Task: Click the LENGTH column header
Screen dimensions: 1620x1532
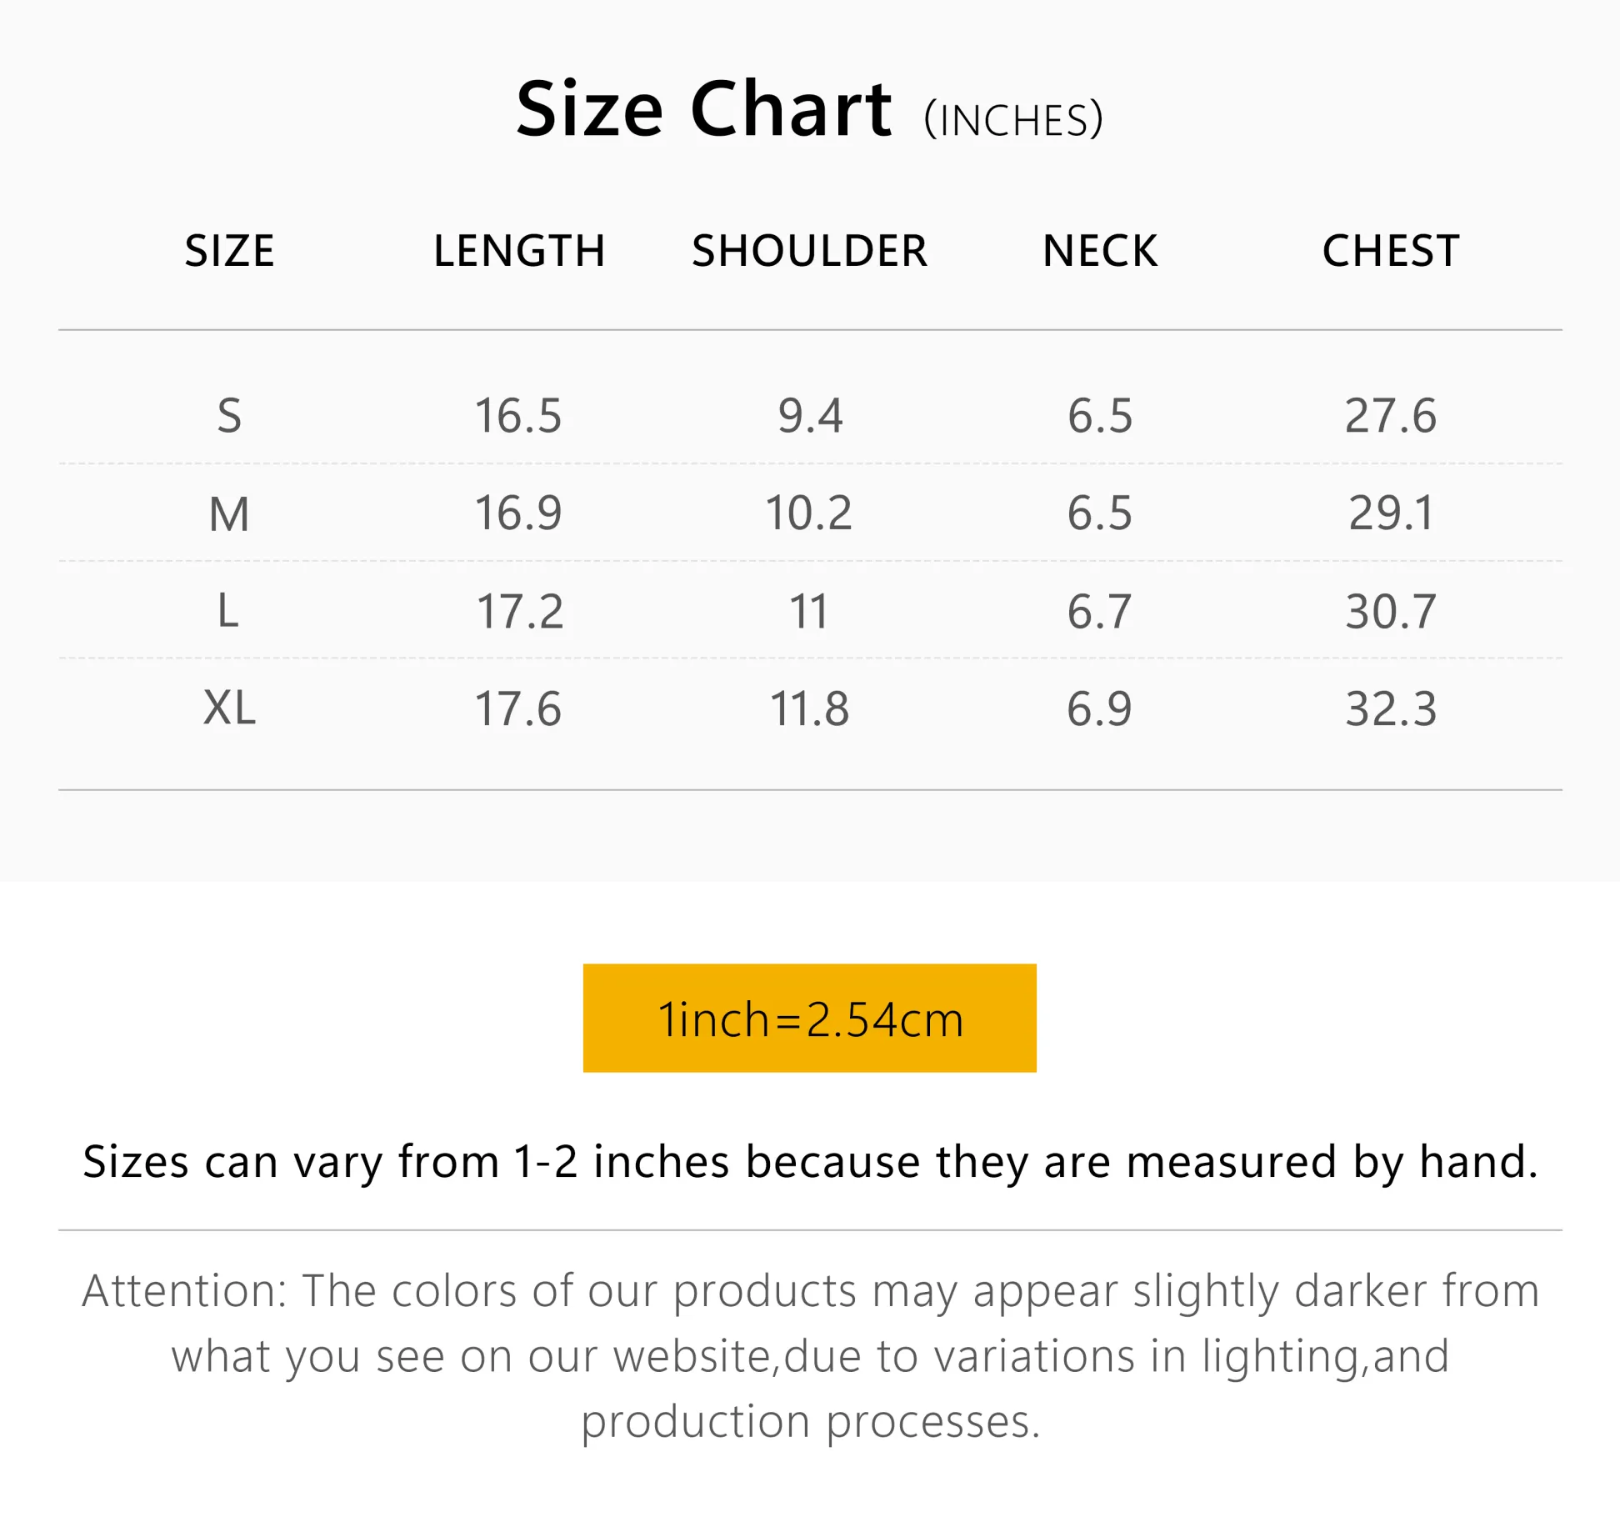Action: click(519, 251)
